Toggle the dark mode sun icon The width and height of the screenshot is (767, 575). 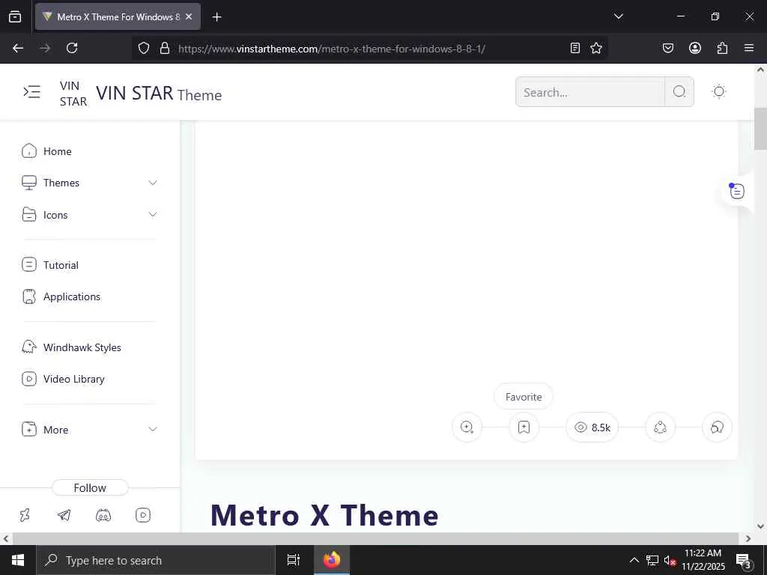[x=718, y=91]
